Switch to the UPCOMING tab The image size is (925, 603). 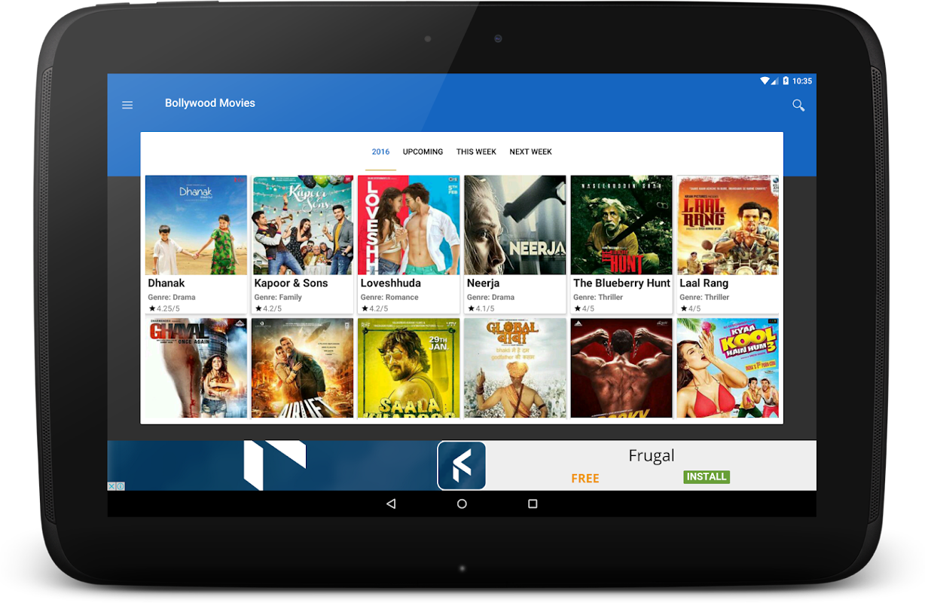(x=423, y=152)
